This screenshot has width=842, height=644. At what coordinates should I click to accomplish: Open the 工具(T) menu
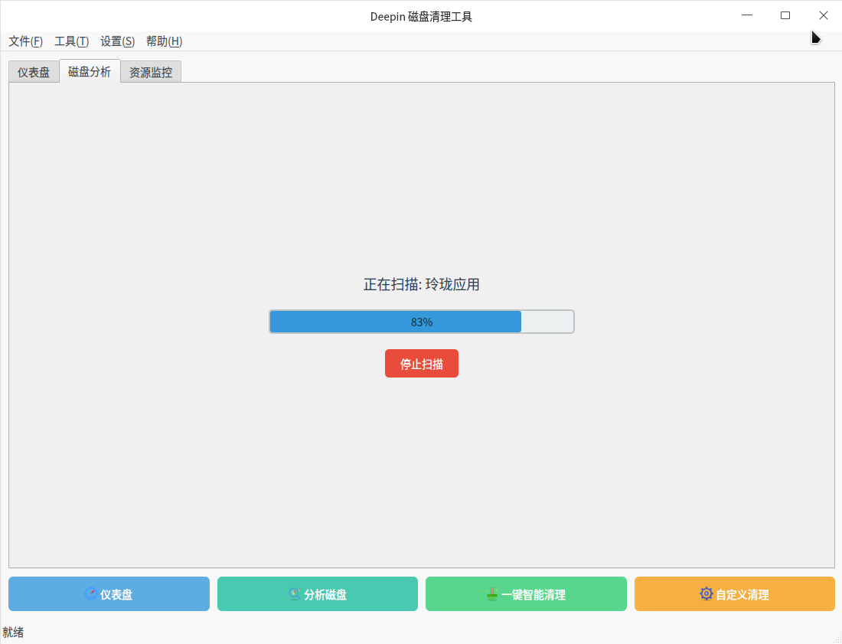71,41
